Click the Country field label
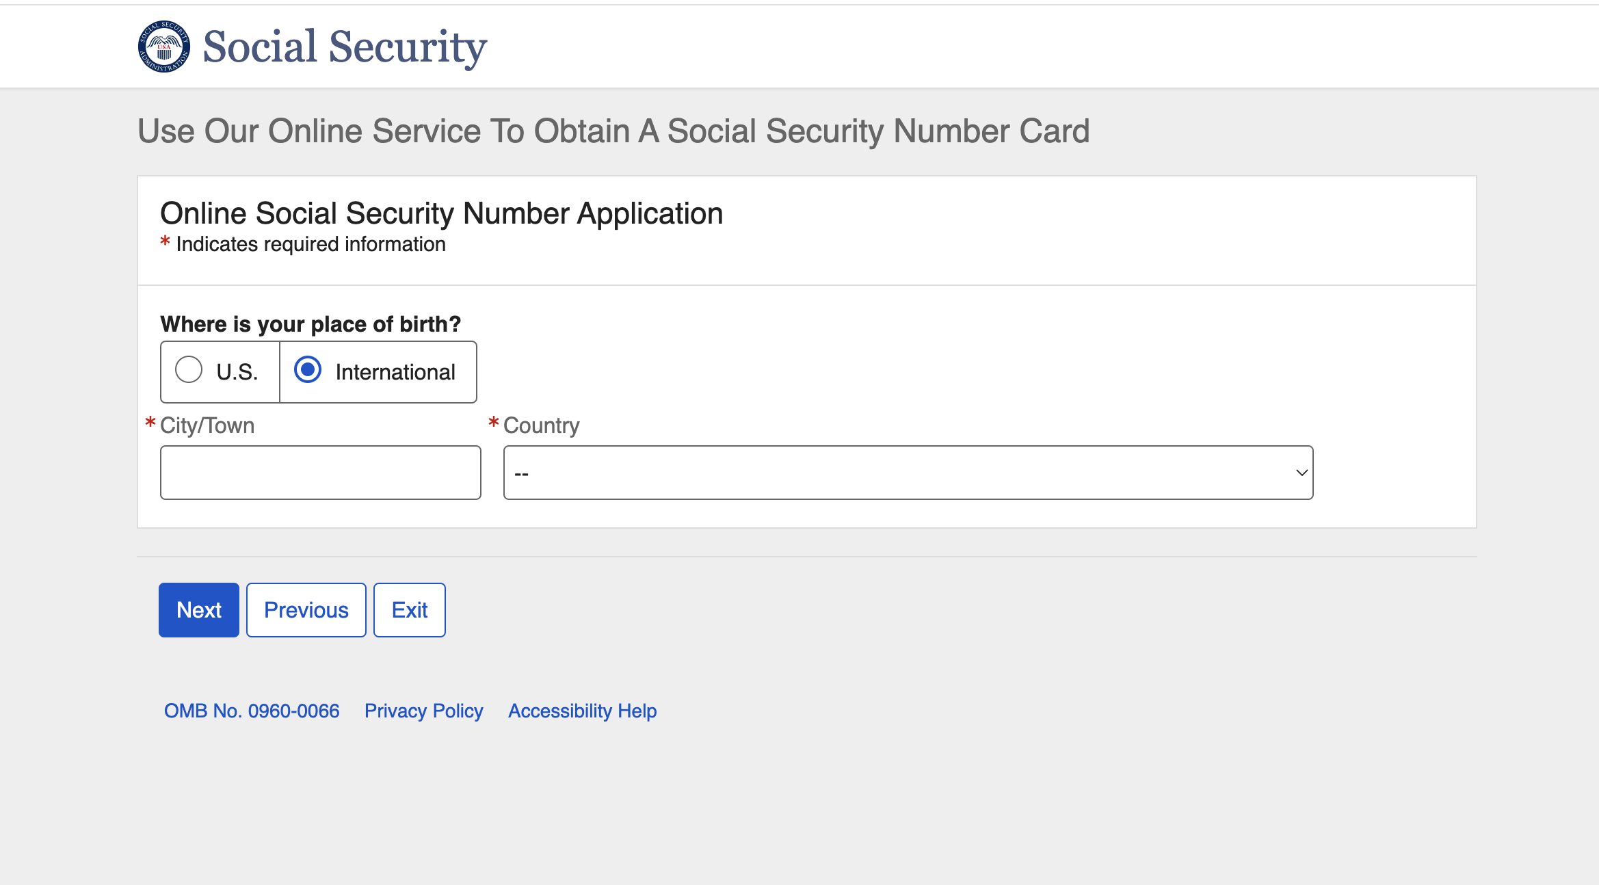Screen dimensions: 1599x885 click(x=542, y=425)
